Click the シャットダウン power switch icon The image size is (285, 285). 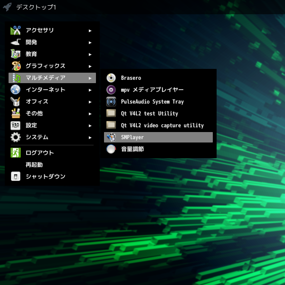(x=16, y=176)
